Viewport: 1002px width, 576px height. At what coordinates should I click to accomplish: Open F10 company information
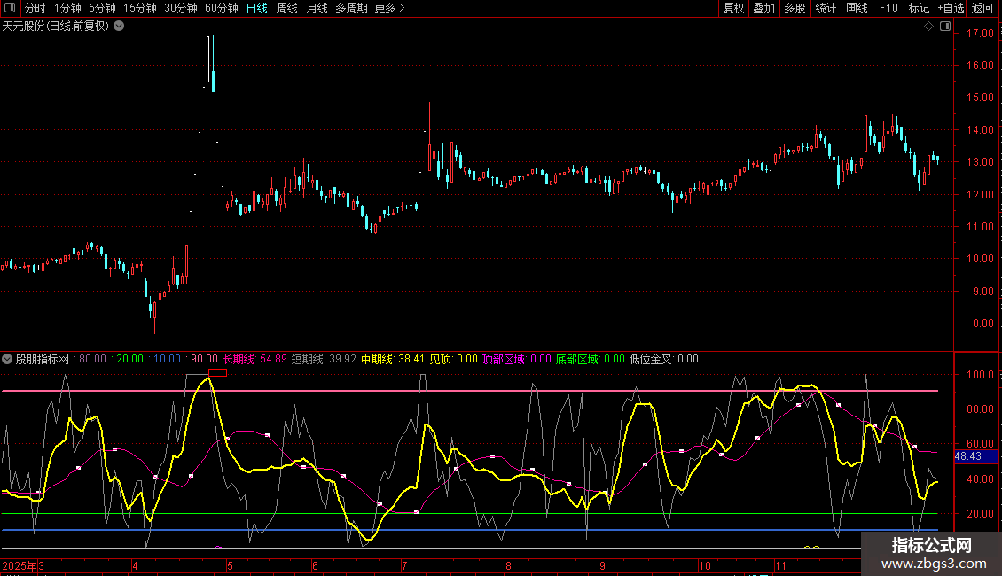[x=888, y=9]
